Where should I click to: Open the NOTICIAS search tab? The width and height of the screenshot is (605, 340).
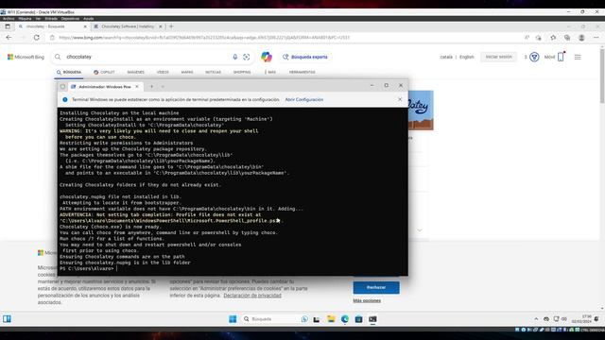(213, 72)
